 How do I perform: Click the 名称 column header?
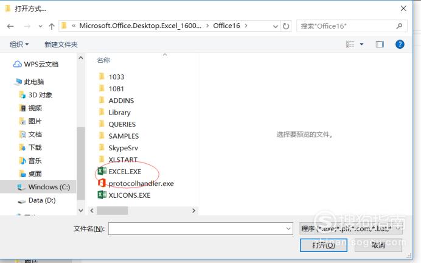[103, 60]
